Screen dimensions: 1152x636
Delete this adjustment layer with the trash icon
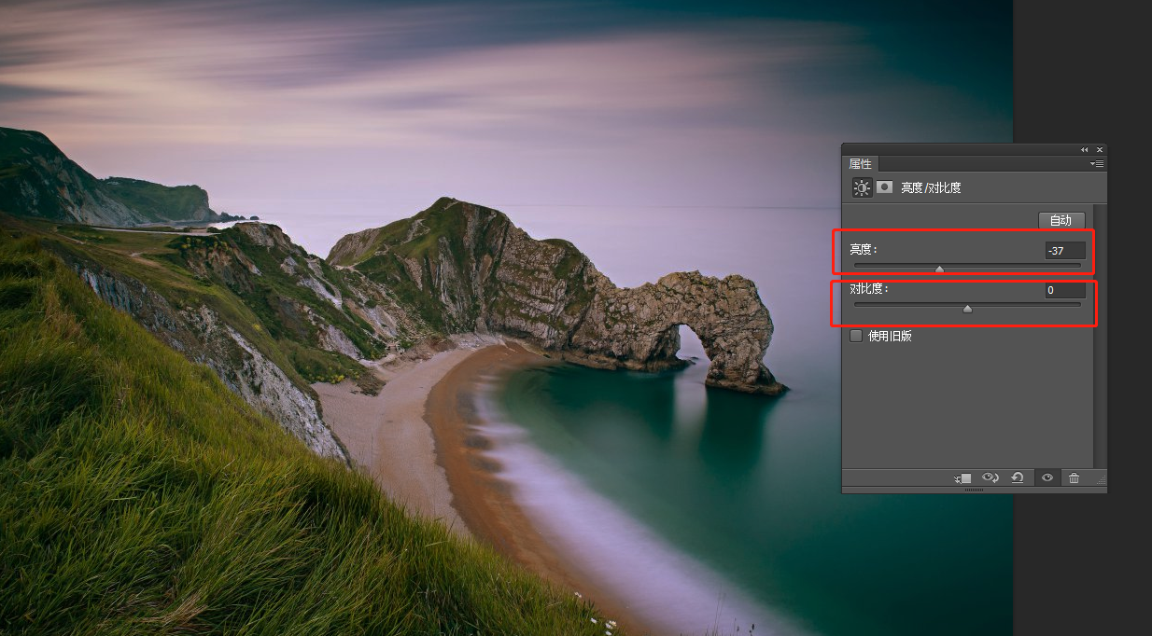1075,477
